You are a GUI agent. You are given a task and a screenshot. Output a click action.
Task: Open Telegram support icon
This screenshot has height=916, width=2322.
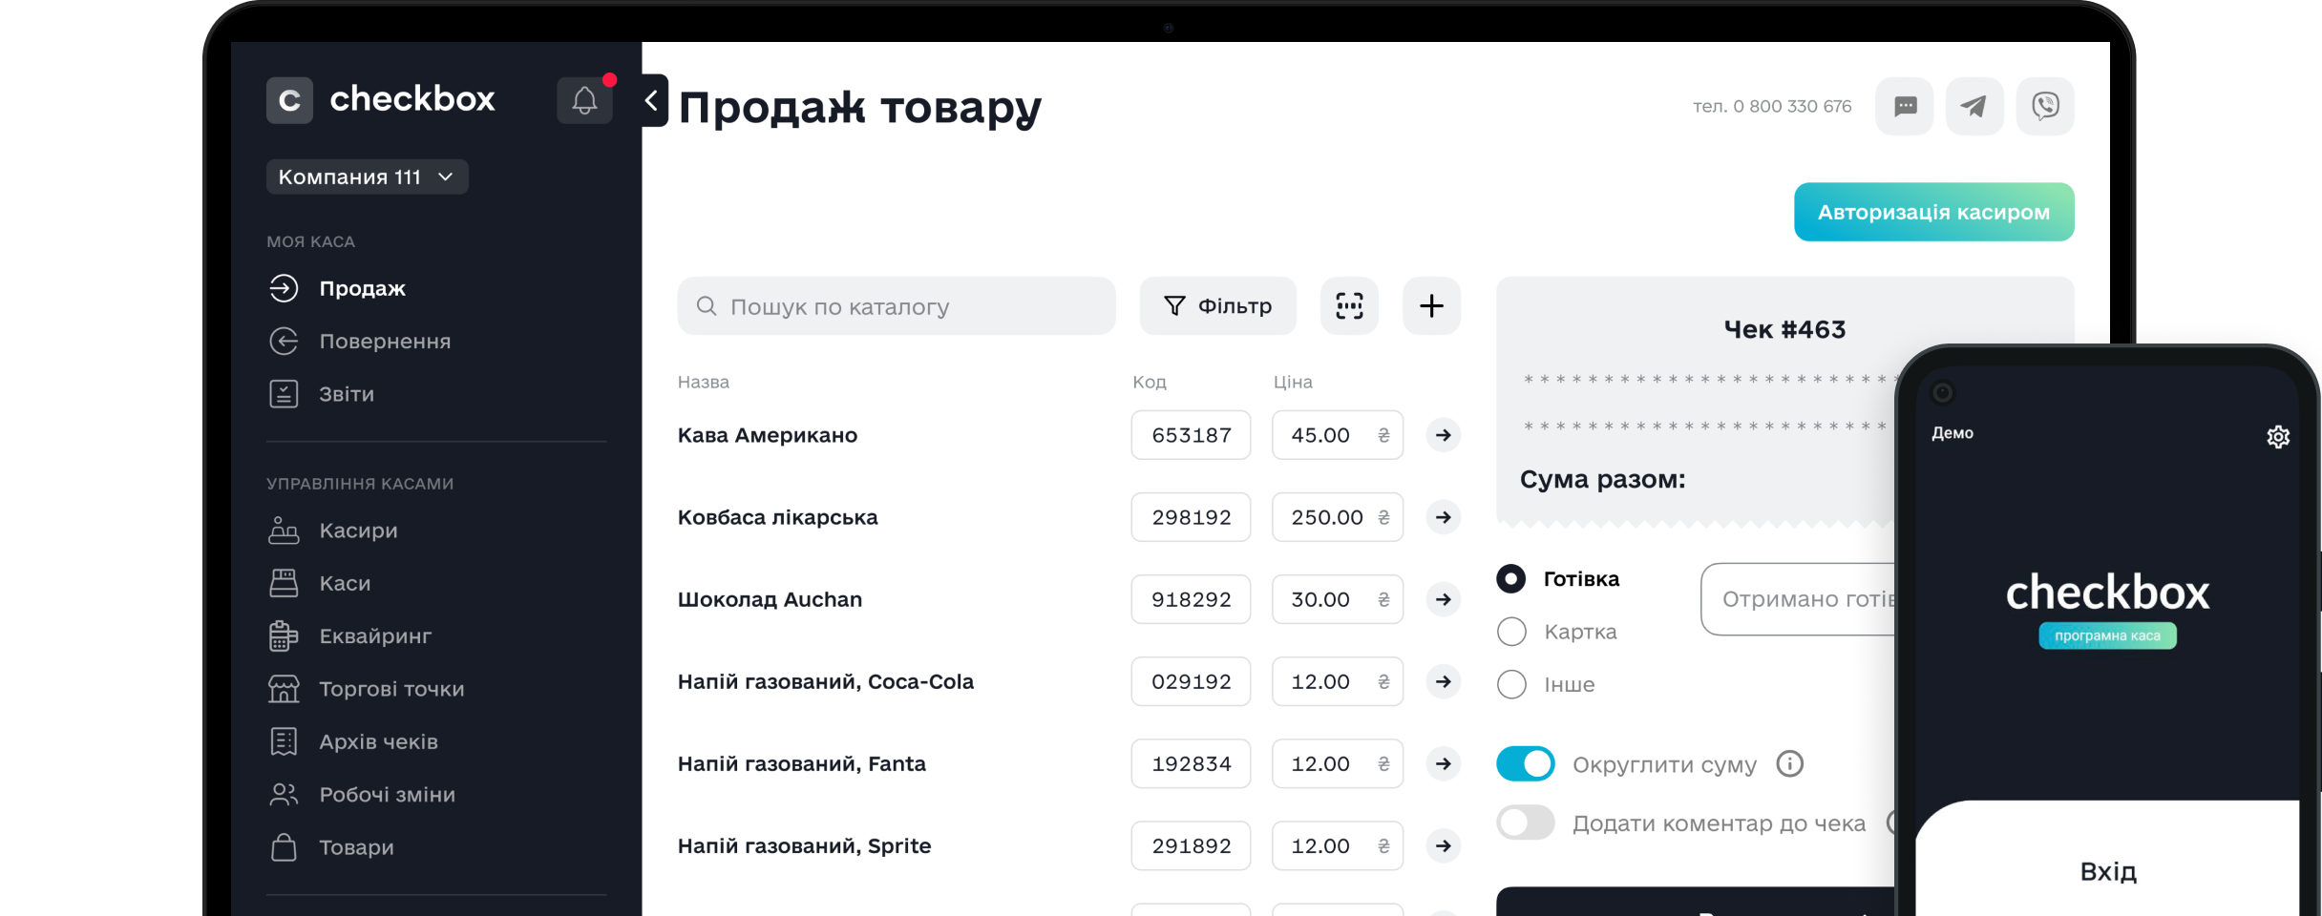tap(1974, 106)
